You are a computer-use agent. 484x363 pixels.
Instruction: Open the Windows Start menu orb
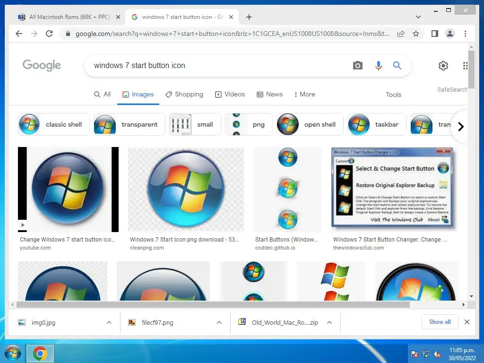tap(13, 353)
